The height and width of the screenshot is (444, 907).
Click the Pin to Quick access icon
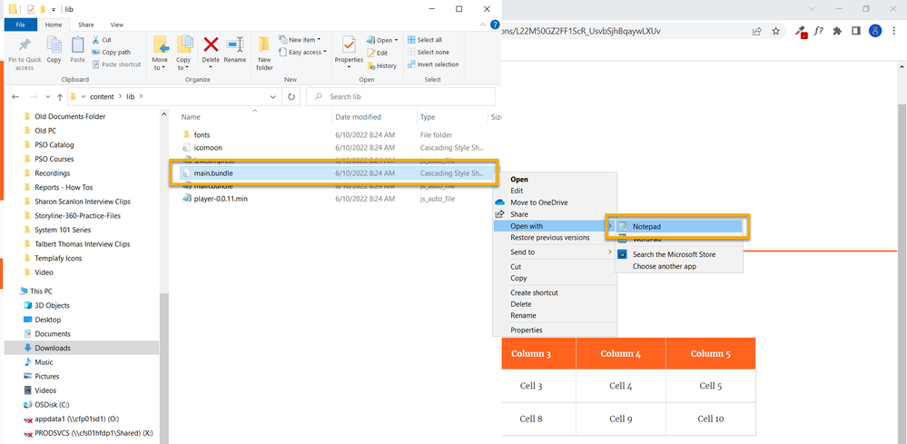[x=25, y=46]
